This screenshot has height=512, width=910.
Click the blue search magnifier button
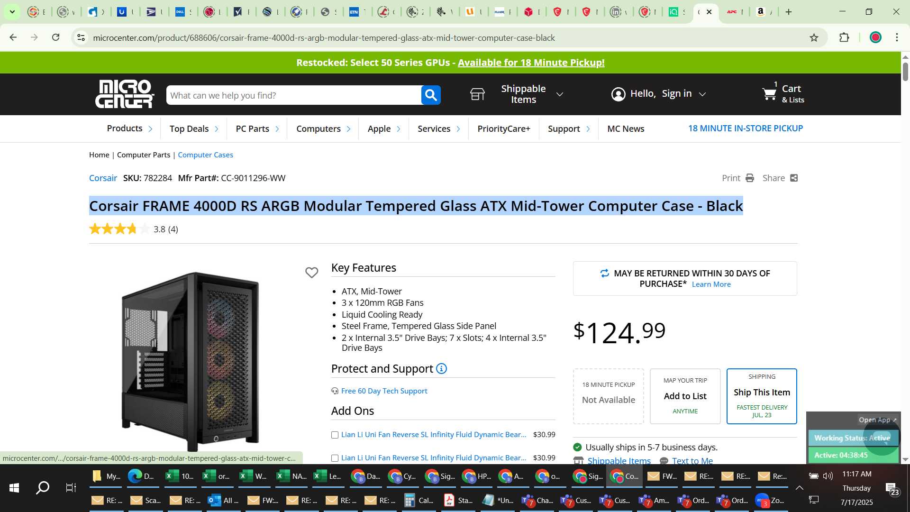pyautogui.click(x=431, y=95)
